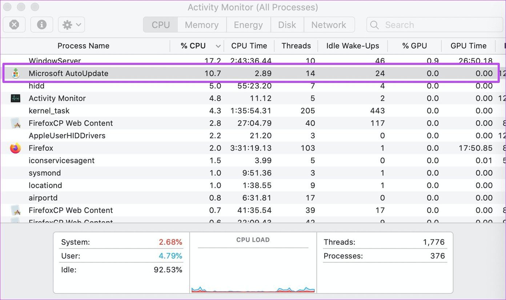
Task: Click the search magnifier icon
Action: pyautogui.click(x=374, y=25)
